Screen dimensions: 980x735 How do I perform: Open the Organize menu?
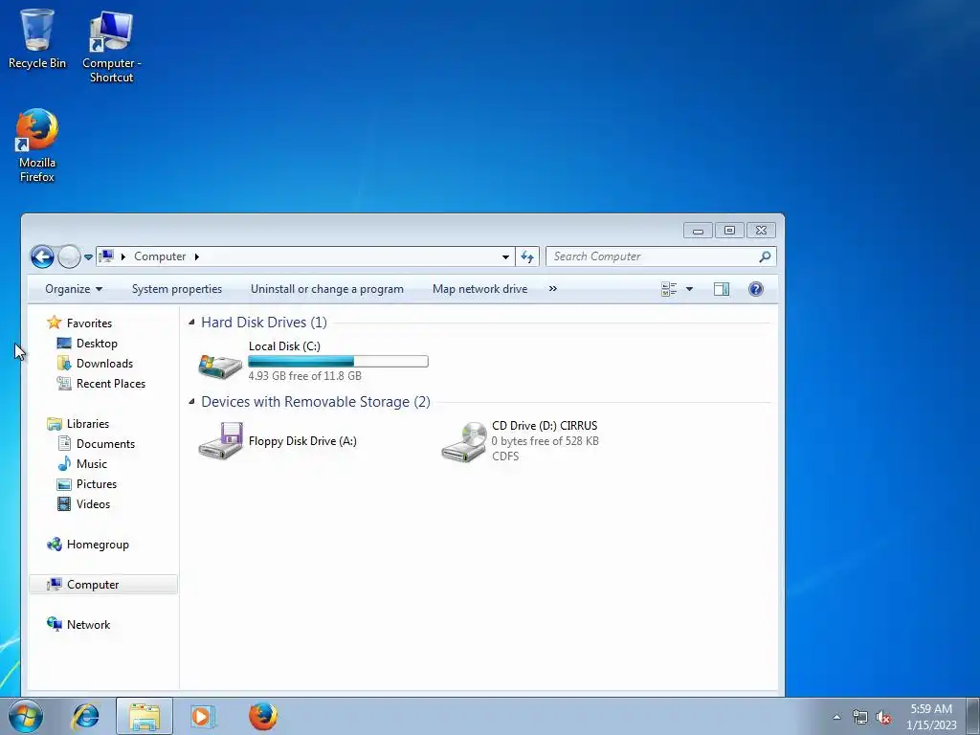(x=74, y=289)
